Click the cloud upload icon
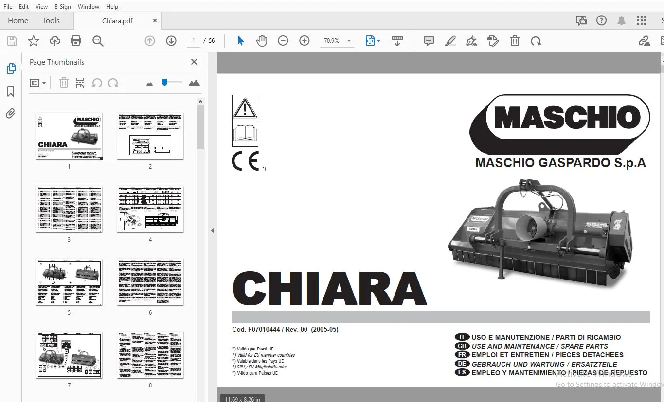Screen dimensions: 664x402 pos(55,41)
